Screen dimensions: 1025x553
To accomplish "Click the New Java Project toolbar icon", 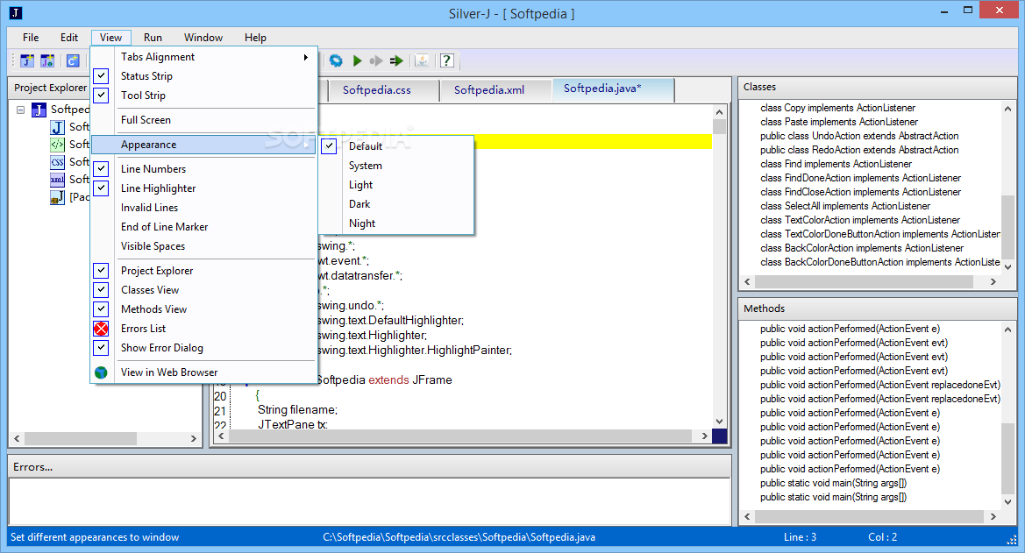I will point(27,60).
